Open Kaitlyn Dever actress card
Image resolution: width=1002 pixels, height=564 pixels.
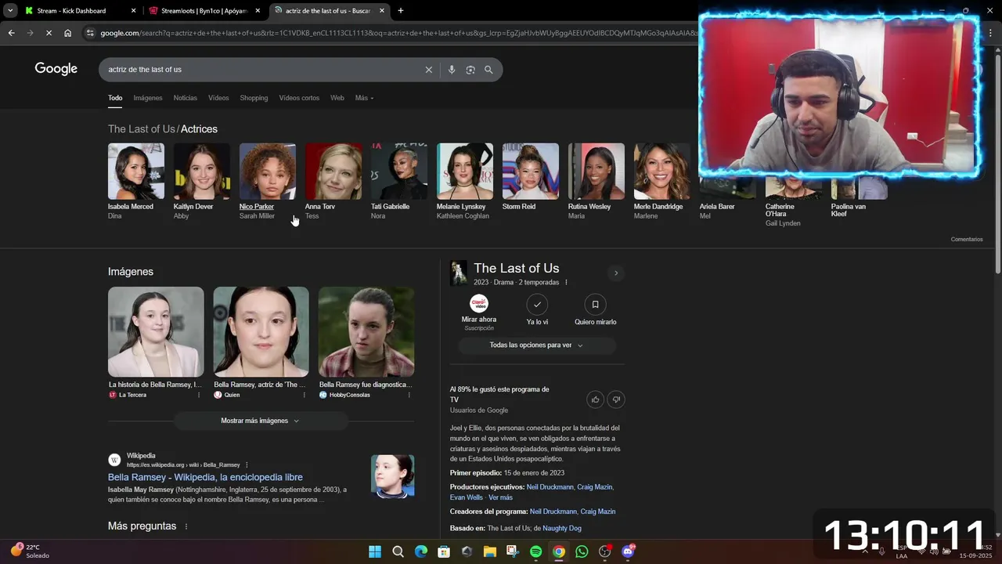[x=202, y=181]
